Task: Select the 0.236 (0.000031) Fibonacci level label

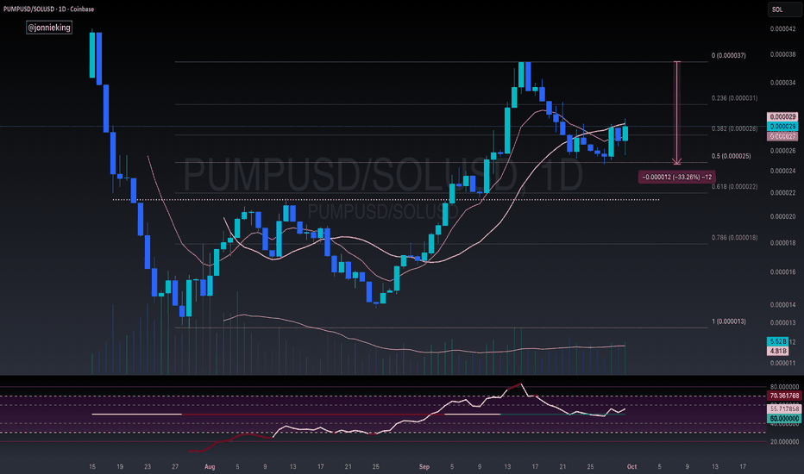Action: coord(733,98)
